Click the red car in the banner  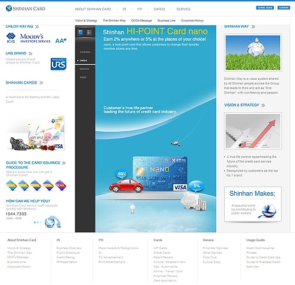click(x=126, y=186)
